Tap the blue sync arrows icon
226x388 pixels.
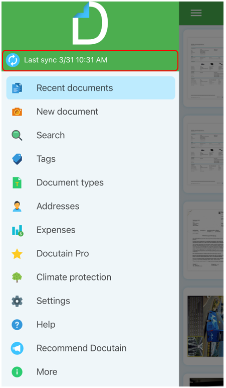pos(13,60)
